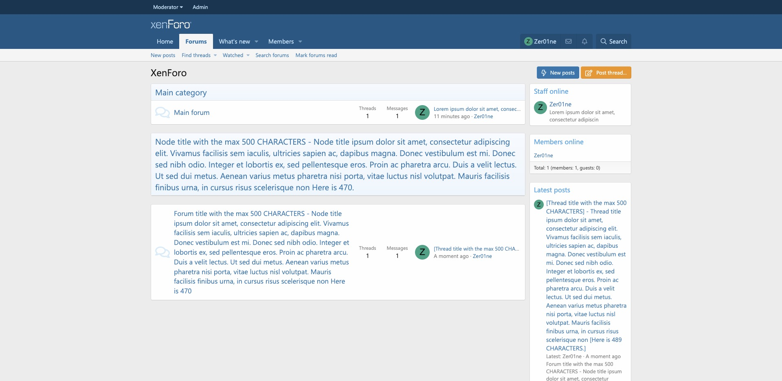782x381 pixels.
Task: Click the avatar beside Main forum's last post
Action: (x=422, y=112)
